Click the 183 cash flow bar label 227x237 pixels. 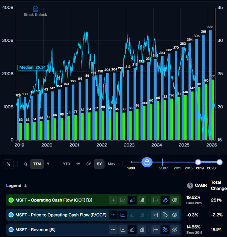213,76
